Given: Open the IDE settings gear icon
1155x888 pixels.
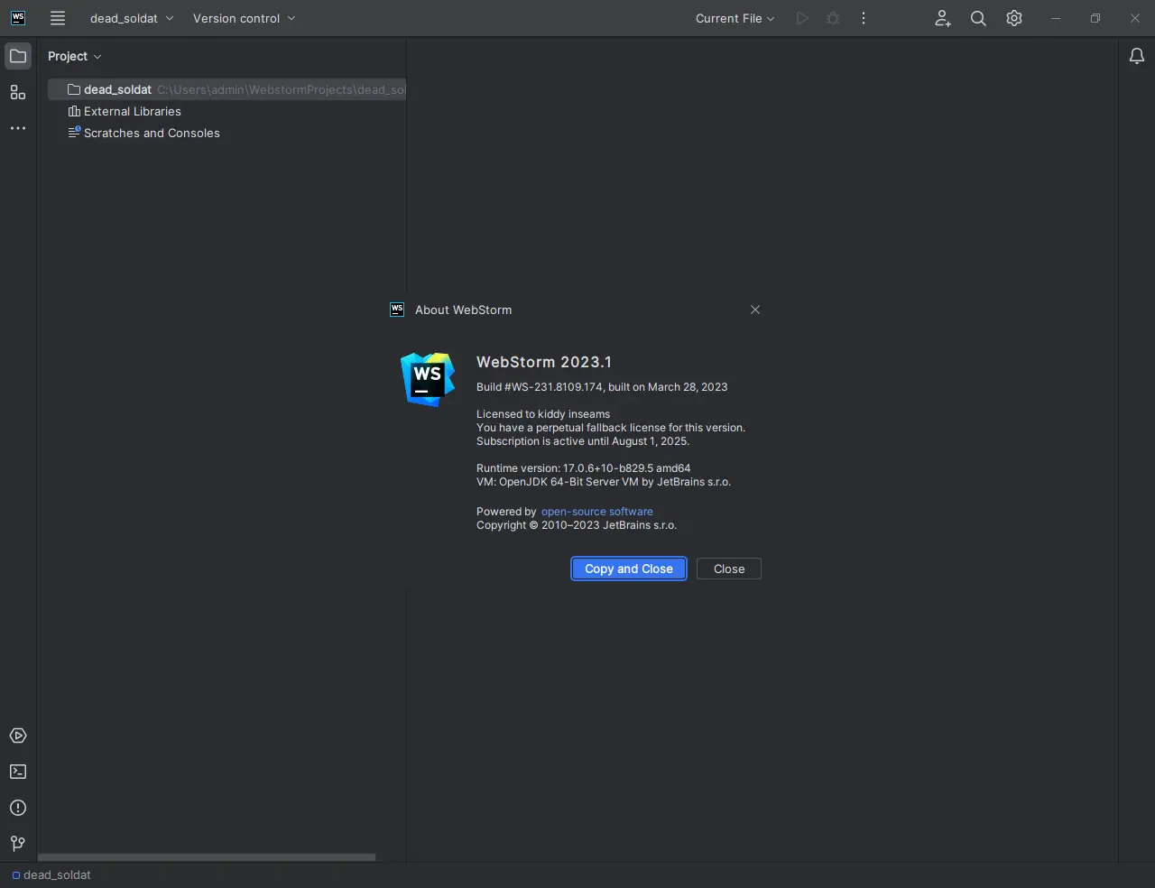Looking at the screenshot, I should coord(1014,18).
